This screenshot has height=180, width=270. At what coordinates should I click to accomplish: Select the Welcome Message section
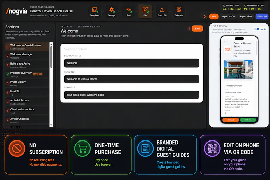pos(27,56)
